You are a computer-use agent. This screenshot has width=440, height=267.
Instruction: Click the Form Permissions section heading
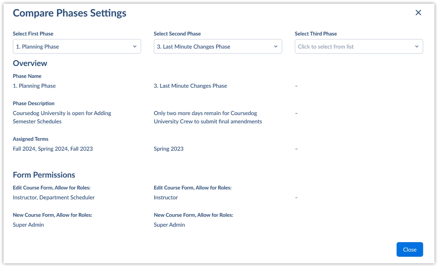(x=44, y=175)
